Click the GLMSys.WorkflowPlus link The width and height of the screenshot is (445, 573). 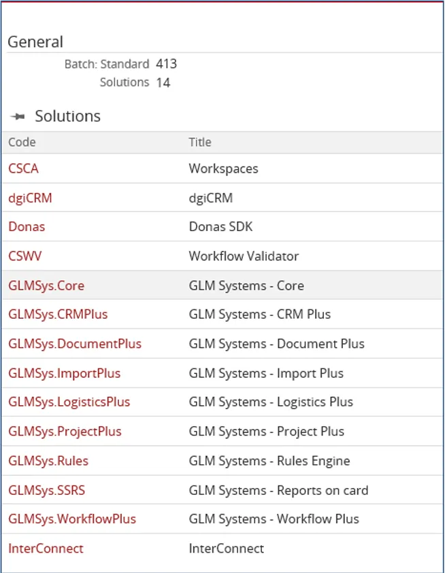click(x=72, y=519)
